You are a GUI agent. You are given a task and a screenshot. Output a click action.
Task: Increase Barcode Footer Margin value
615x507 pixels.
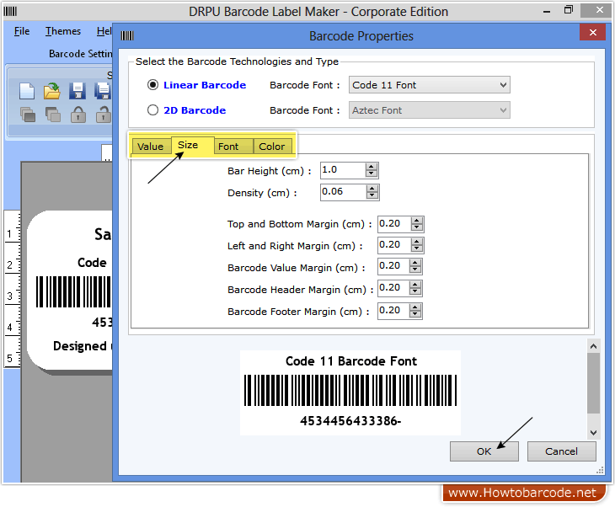pos(415,307)
